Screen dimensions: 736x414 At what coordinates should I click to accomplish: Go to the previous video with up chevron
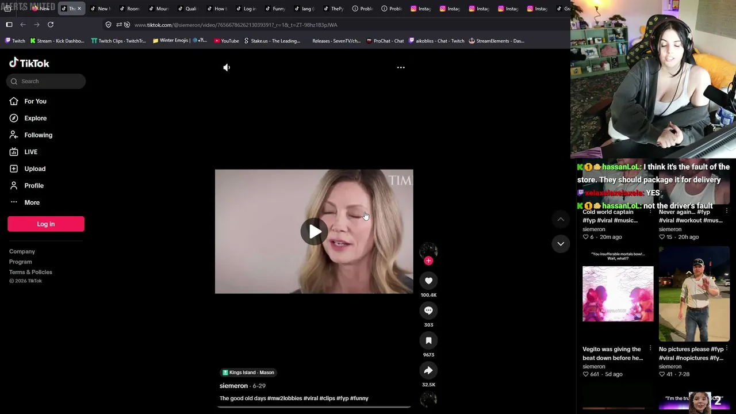click(x=561, y=219)
